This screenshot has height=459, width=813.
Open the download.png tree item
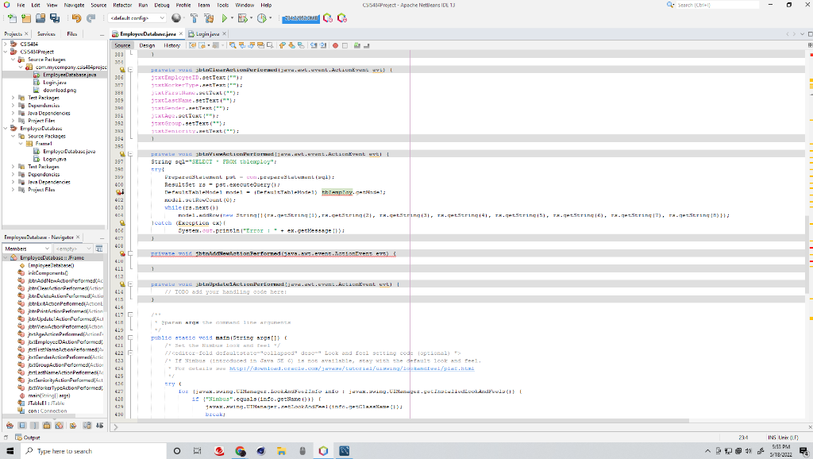pos(59,90)
